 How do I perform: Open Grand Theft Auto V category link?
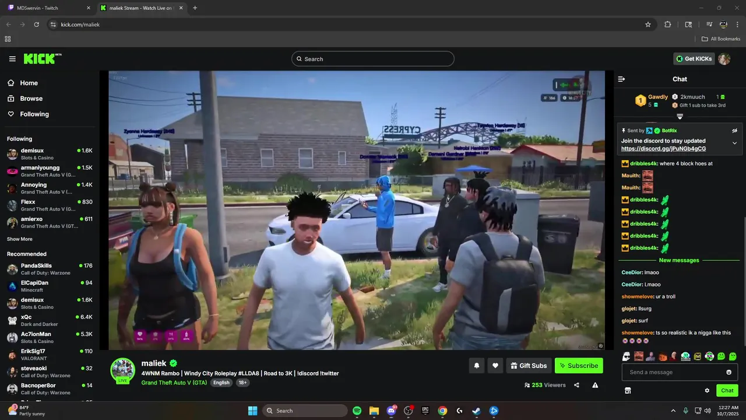(174, 383)
